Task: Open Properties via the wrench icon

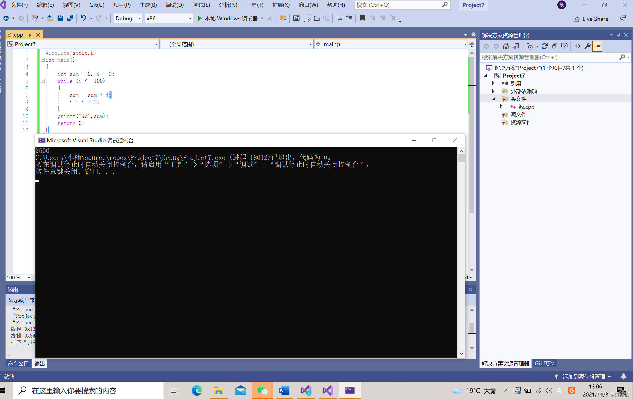Action: coord(587,46)
